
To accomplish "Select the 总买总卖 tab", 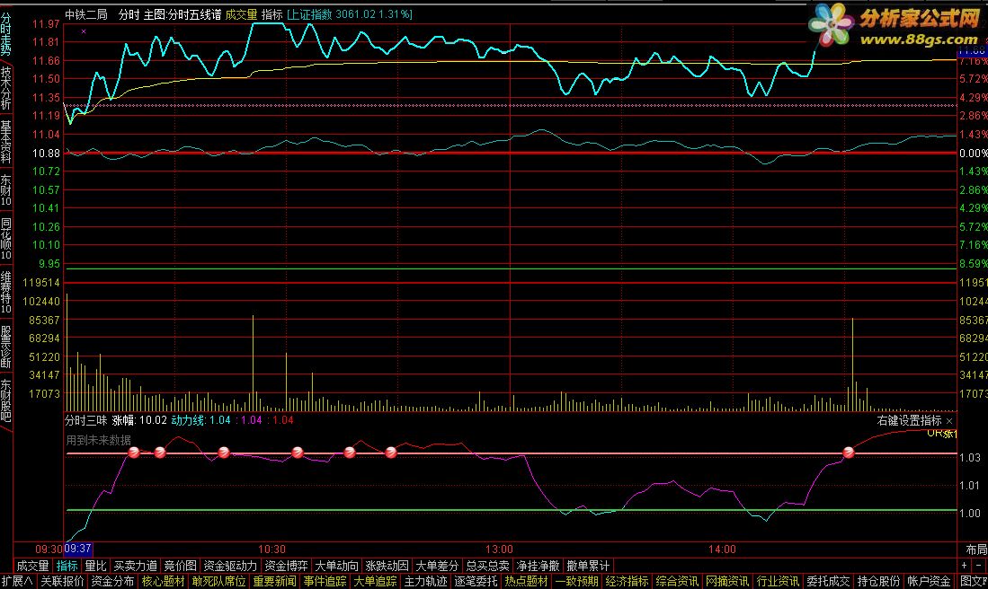I will click(487, 565).
